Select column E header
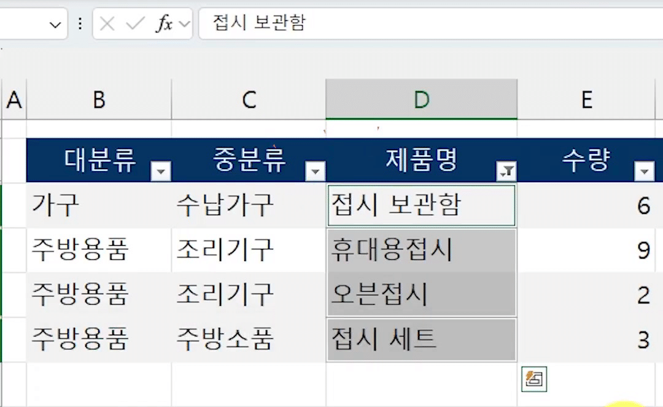 click(x=587, y=100)
